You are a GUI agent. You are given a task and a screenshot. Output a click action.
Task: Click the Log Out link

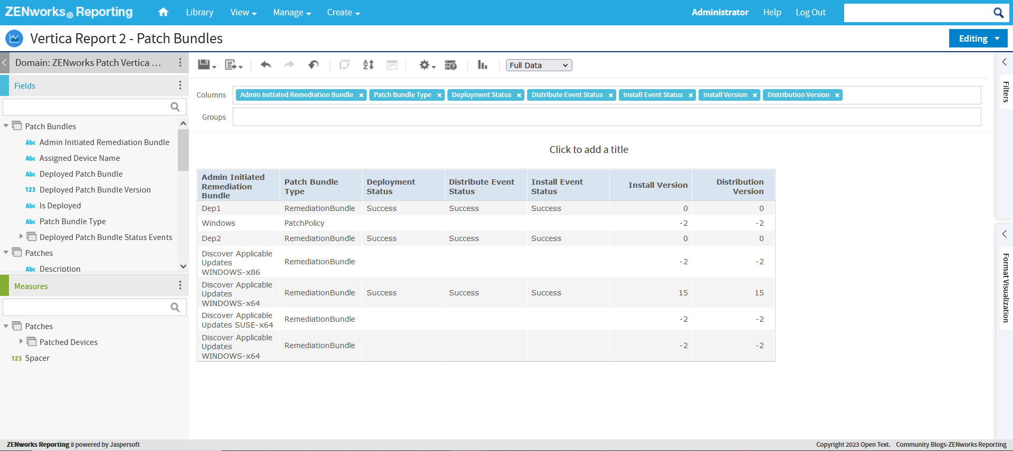coord(810,12)
